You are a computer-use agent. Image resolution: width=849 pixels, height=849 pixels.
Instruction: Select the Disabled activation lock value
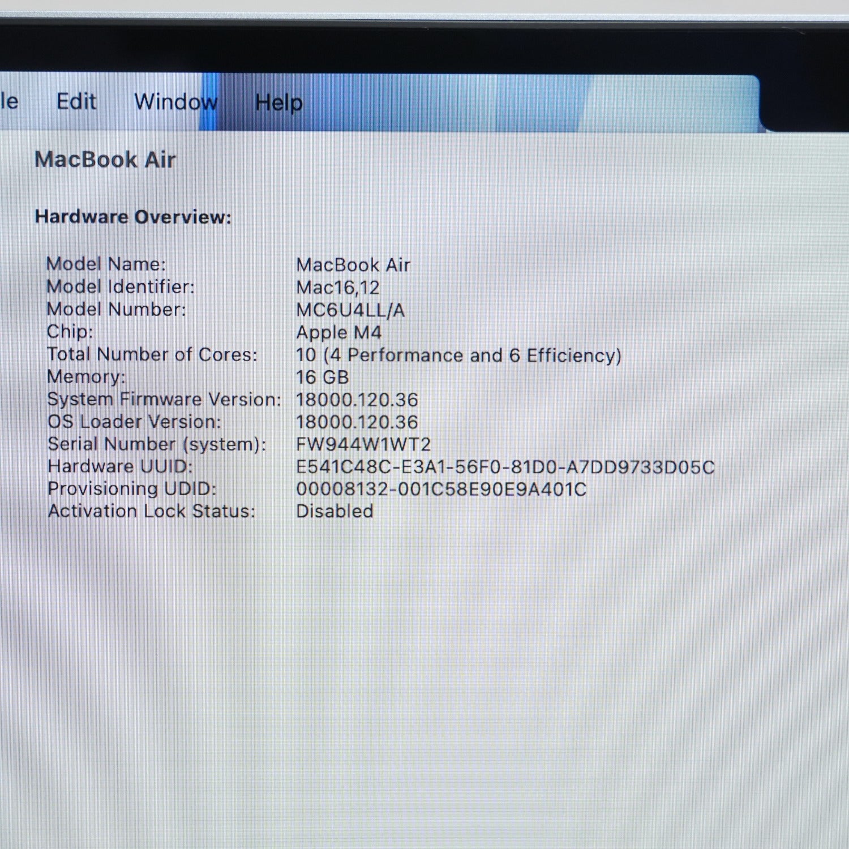[x=335, y=511]
